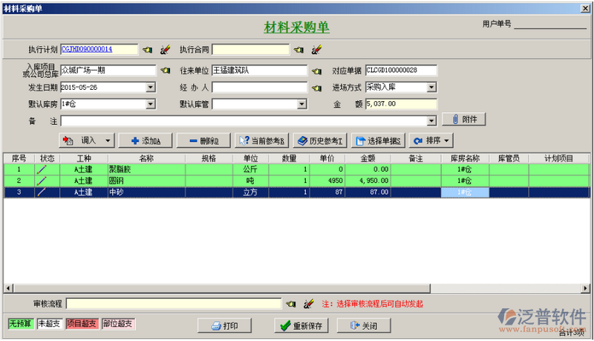
Task: Click the 关闭 close button
Action: coord(364,325)
